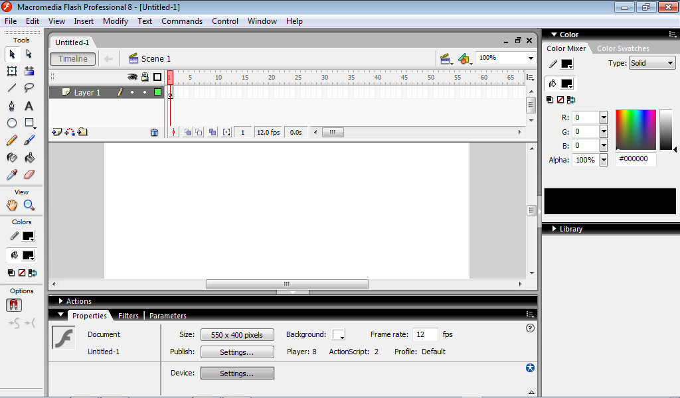
Task: Toggle Edit Multiple Frames button
Action: point(212,133)
